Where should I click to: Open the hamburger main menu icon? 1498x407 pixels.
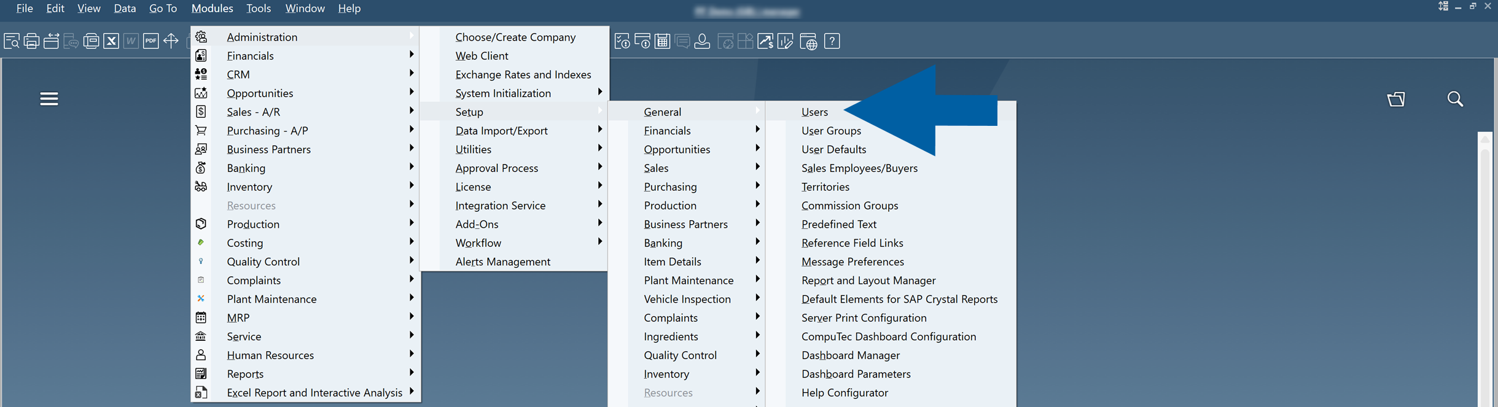(x=49, y=99)
